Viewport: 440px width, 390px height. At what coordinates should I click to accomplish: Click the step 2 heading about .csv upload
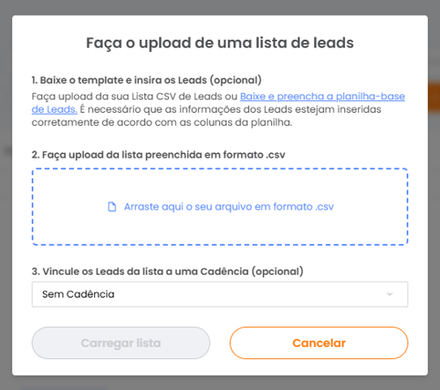(x=158, y=155)
